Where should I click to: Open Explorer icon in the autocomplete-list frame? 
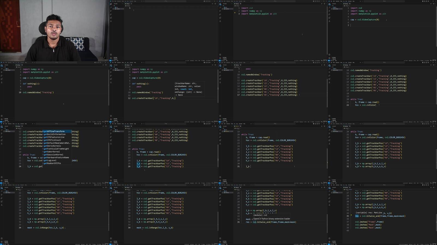click(x=2, y=127)
